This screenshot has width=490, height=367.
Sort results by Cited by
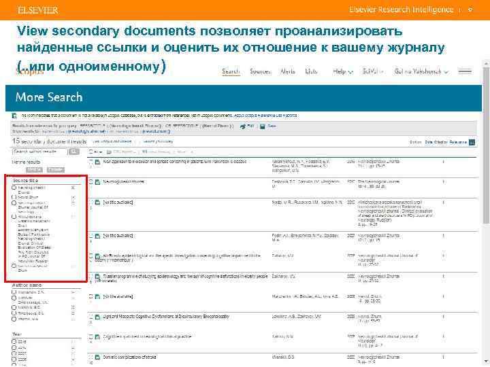pyautogui.click(x=441, y=142)
